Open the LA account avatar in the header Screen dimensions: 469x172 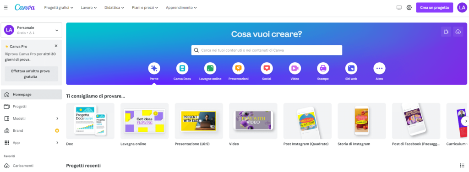point(462,7)
